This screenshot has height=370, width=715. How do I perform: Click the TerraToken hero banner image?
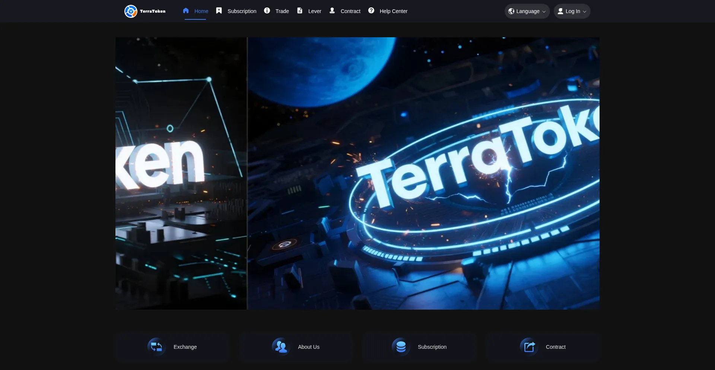click(x=423, y=173)
